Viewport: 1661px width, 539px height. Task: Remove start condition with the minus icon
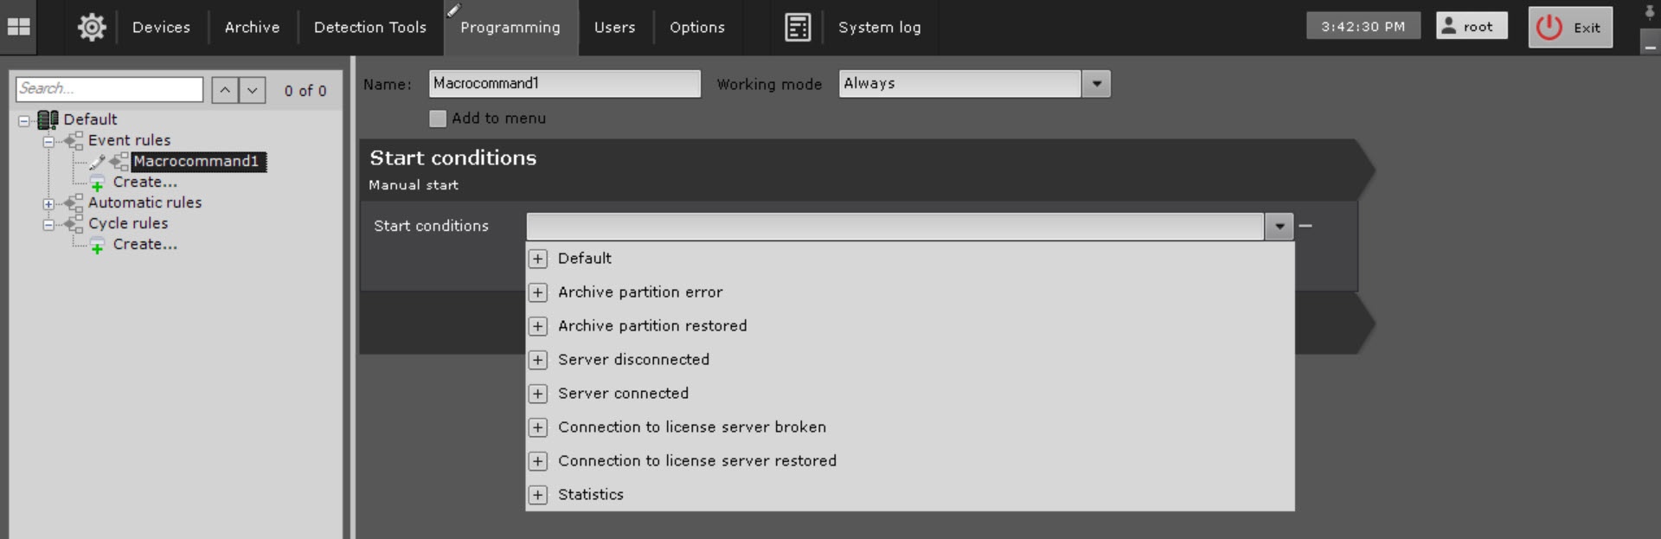click(1305, 226)
